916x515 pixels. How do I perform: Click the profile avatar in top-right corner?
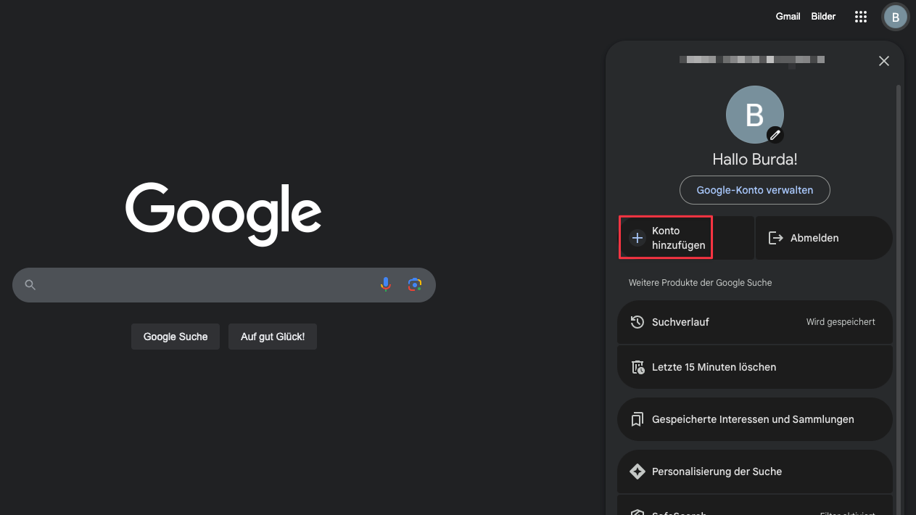(x=895, y=17)
